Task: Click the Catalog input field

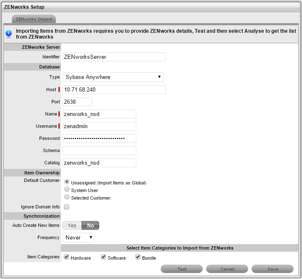Action: [x=99, y=163]
